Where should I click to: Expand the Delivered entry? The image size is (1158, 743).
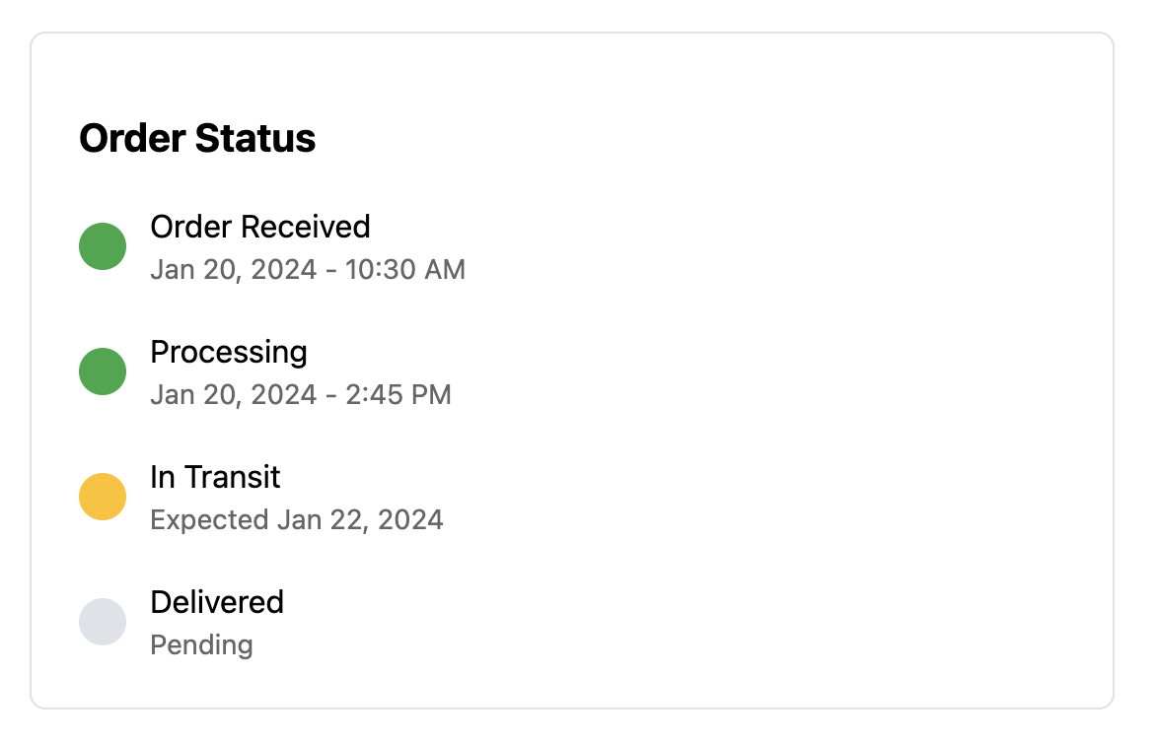(217, 602)
